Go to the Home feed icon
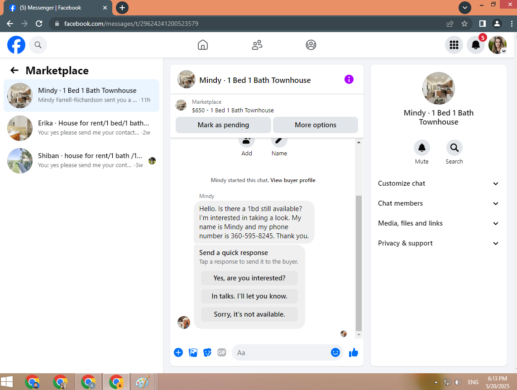 [x=203, y=45]
